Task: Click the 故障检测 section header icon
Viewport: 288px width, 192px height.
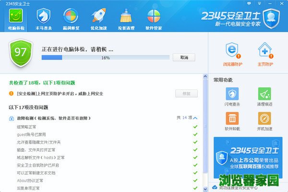Action: pyautogui.click(x=12, y=118)
